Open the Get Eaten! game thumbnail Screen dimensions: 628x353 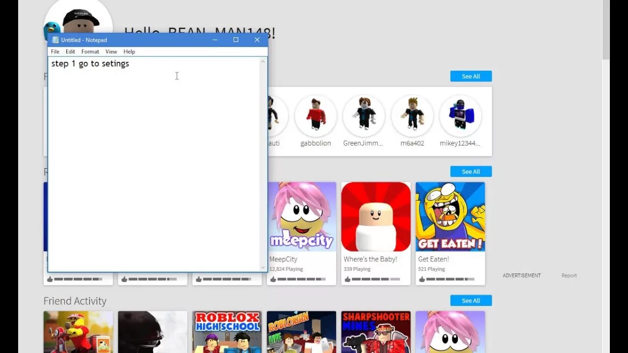pos(450,217)
